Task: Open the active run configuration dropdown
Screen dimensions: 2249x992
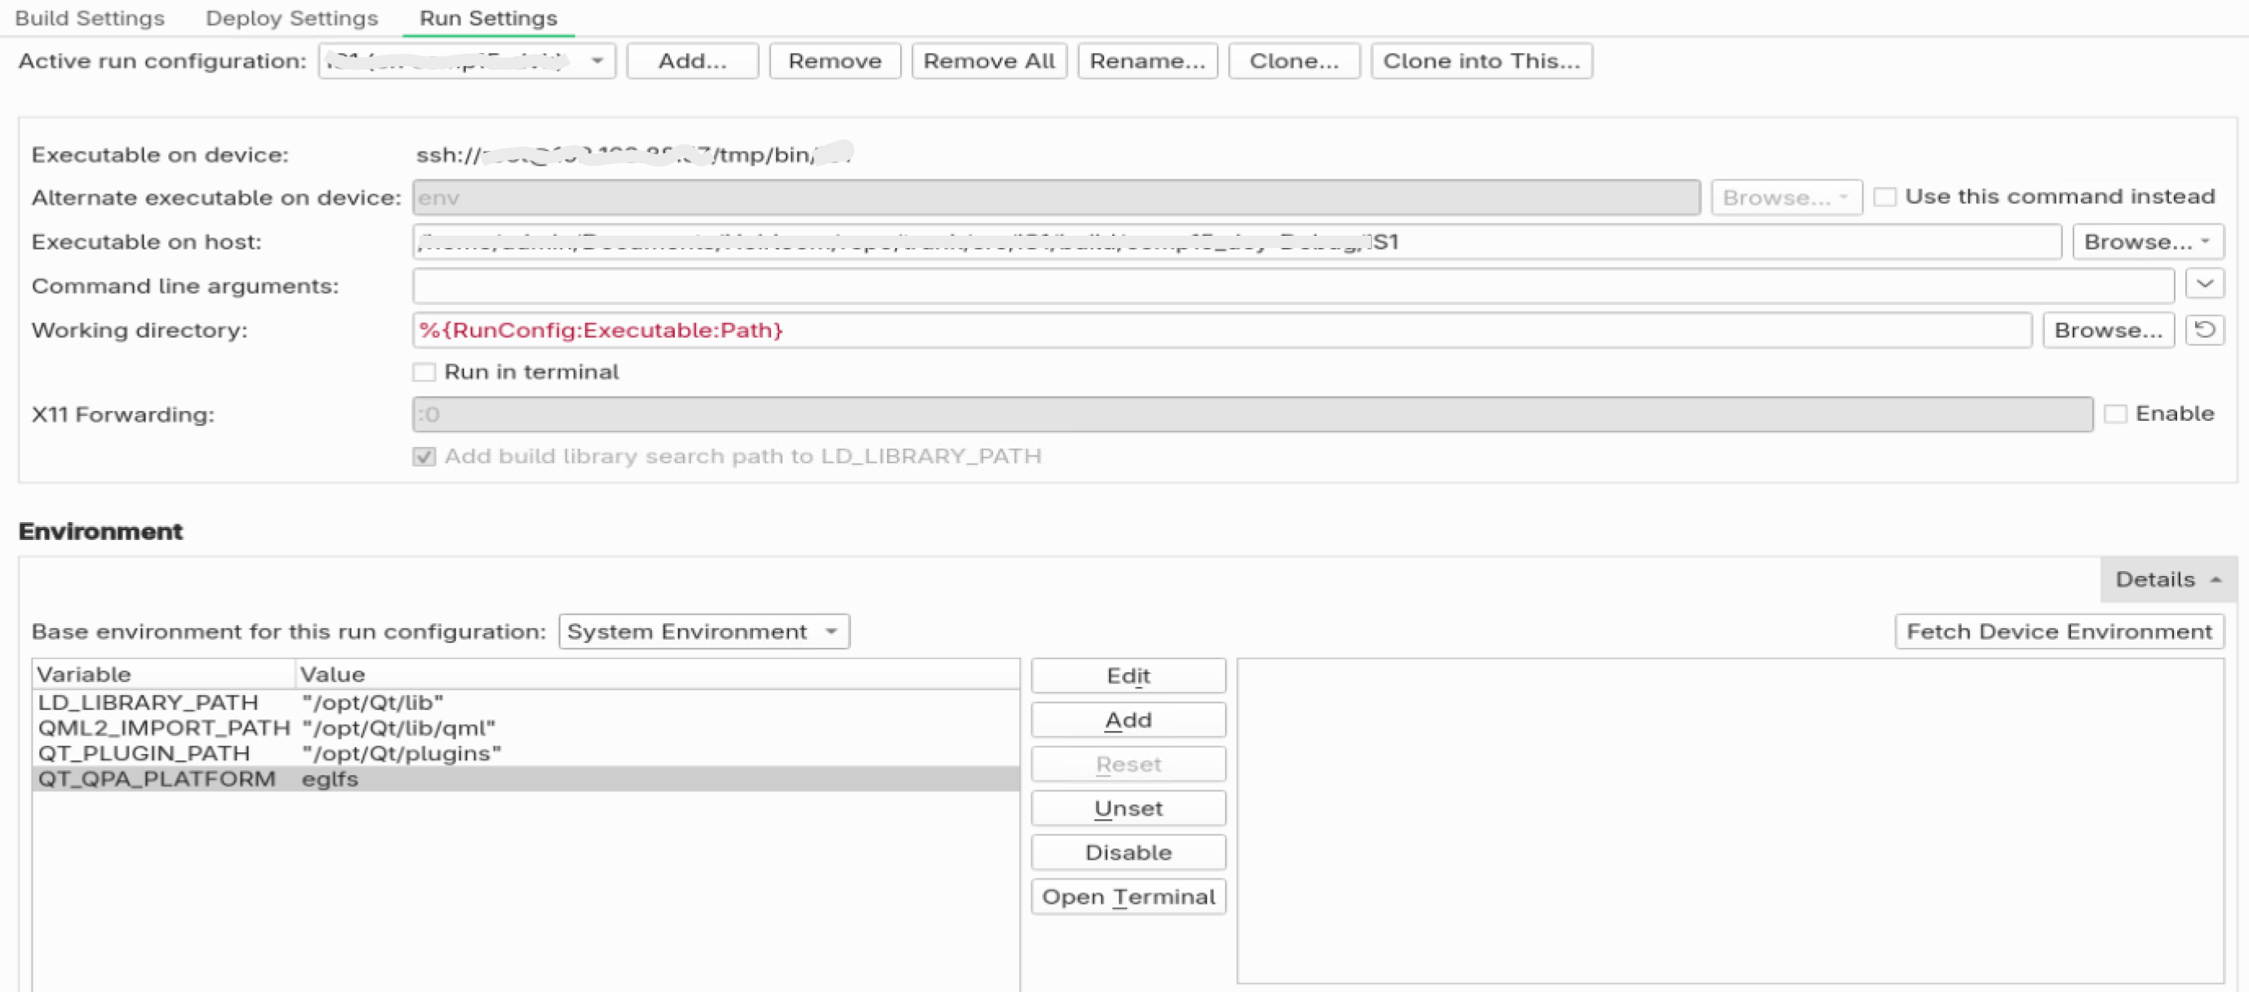Action: click(x=467, y=61)
